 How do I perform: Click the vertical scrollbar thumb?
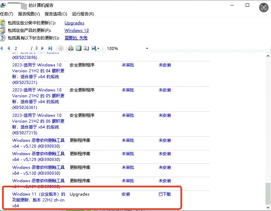click(x=268, y=194)
